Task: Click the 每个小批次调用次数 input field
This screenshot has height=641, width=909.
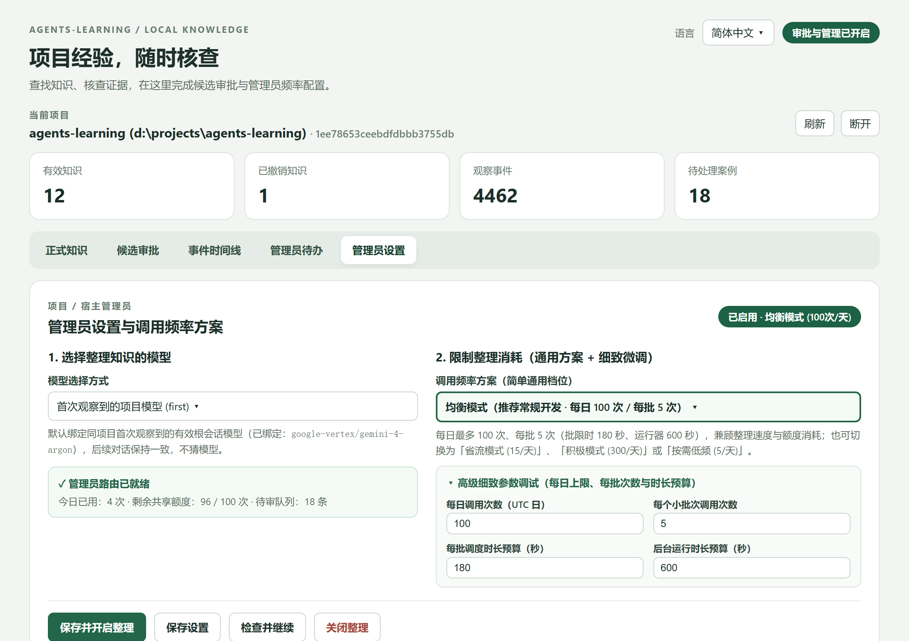Action: [x=752, y=523]
